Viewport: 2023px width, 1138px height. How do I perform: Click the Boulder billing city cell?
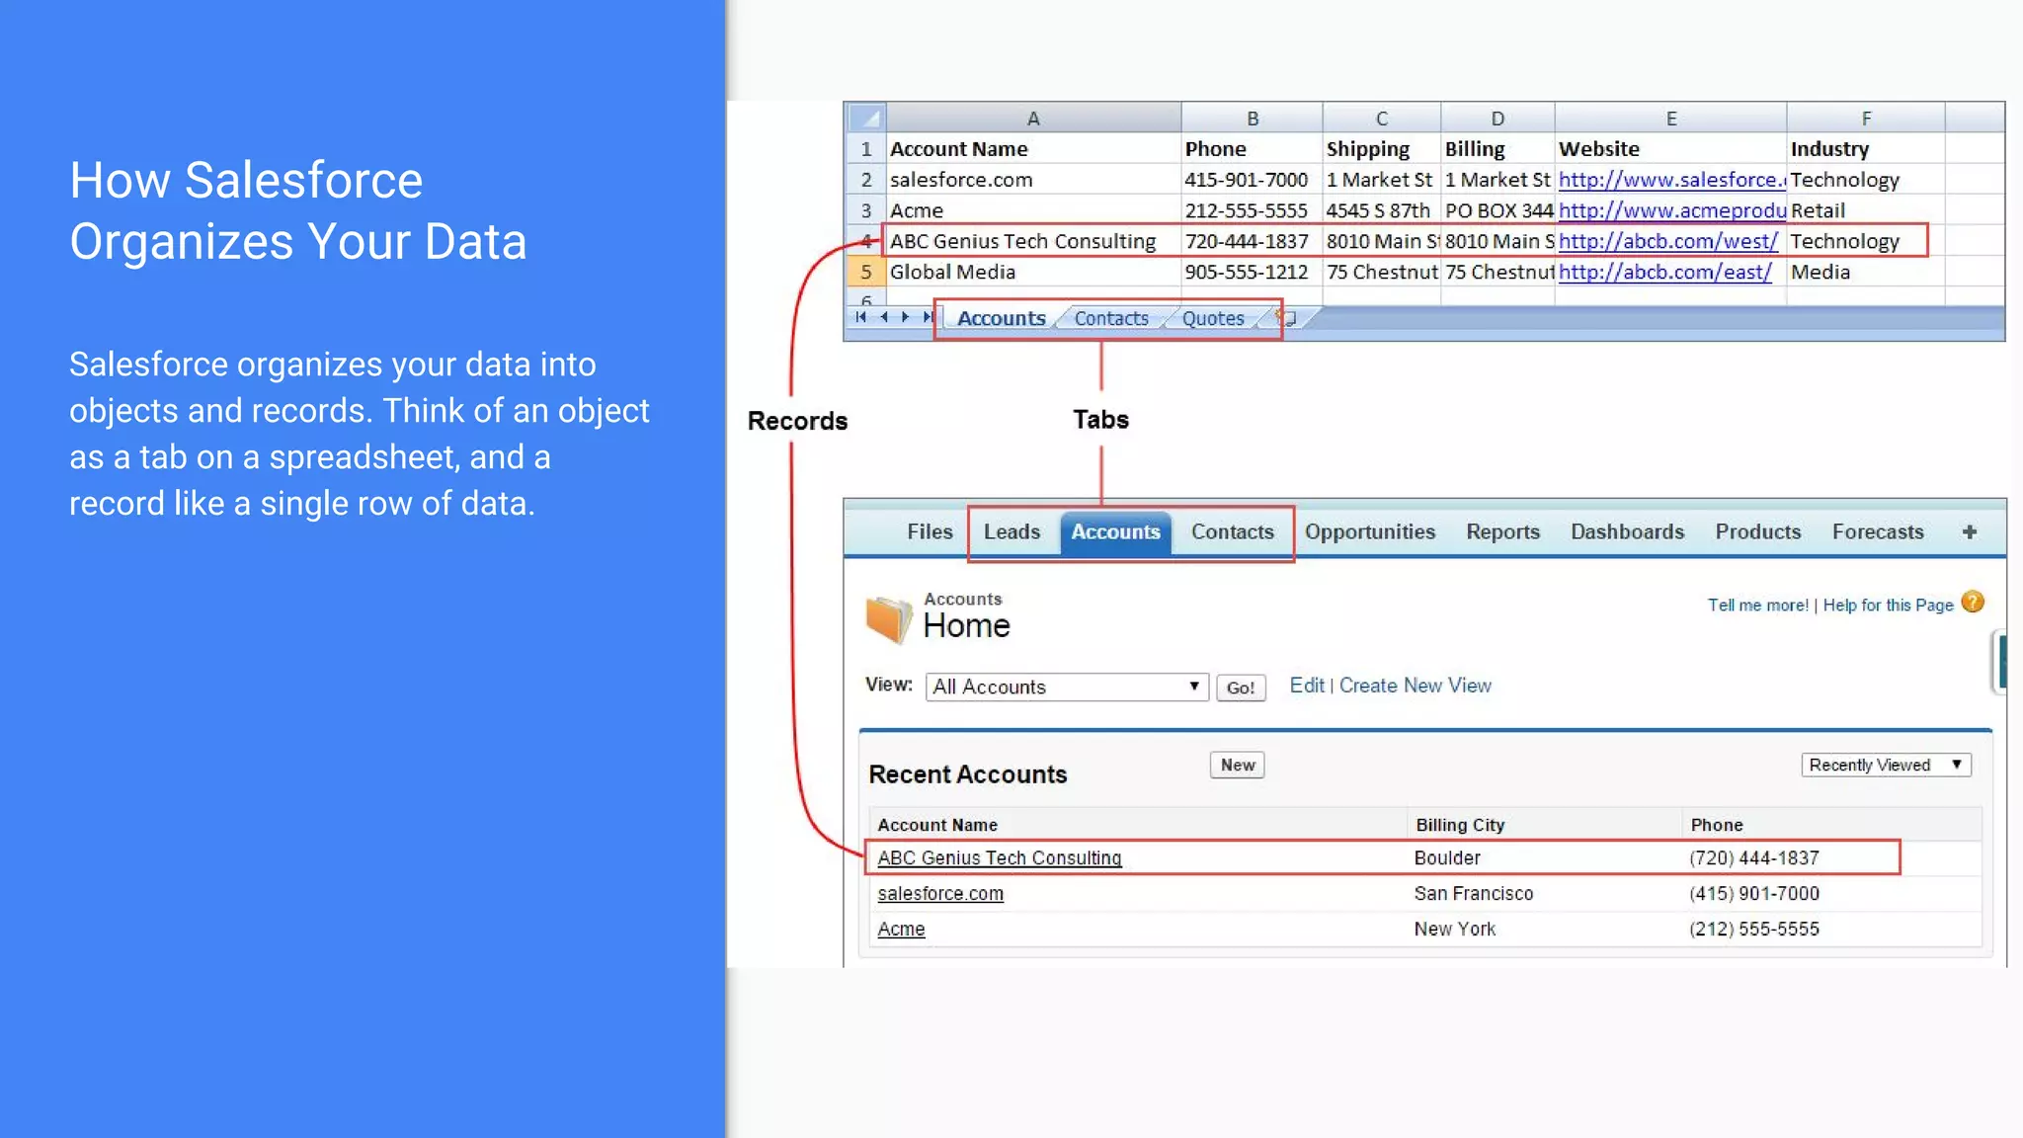1447,858
